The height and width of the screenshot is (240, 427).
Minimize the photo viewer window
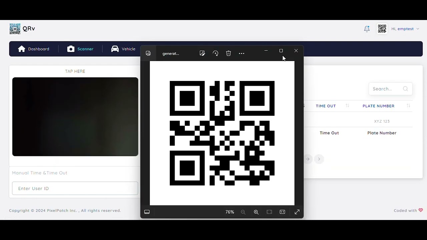[x=266, y=51]
